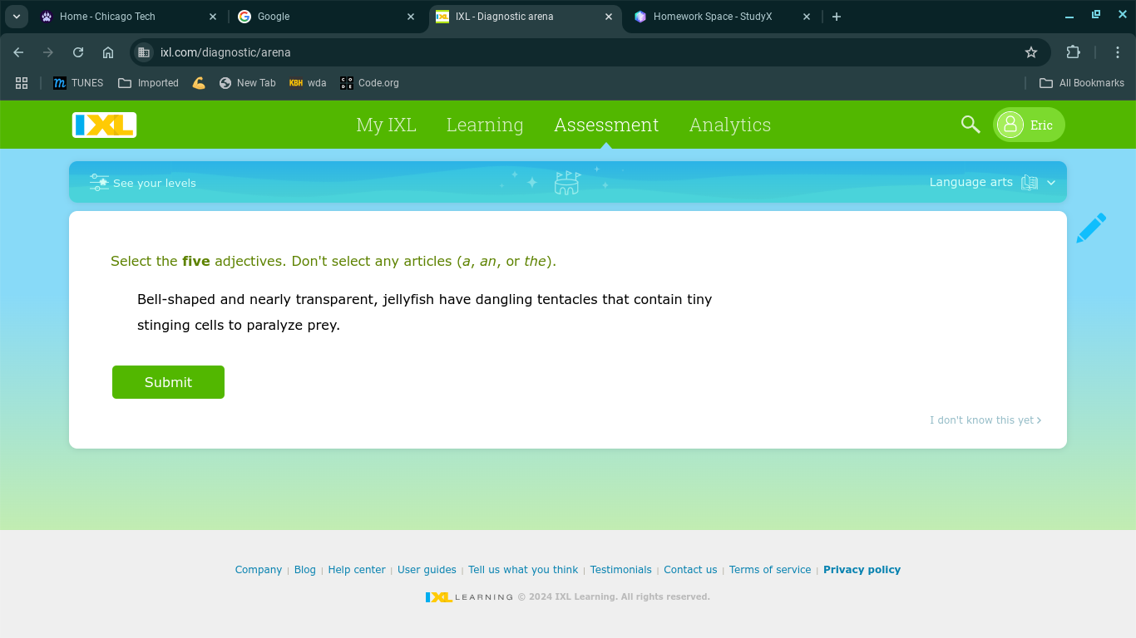Select the word 'cells'
Screen dimensions: 1136x638
(x=209, y=325)
